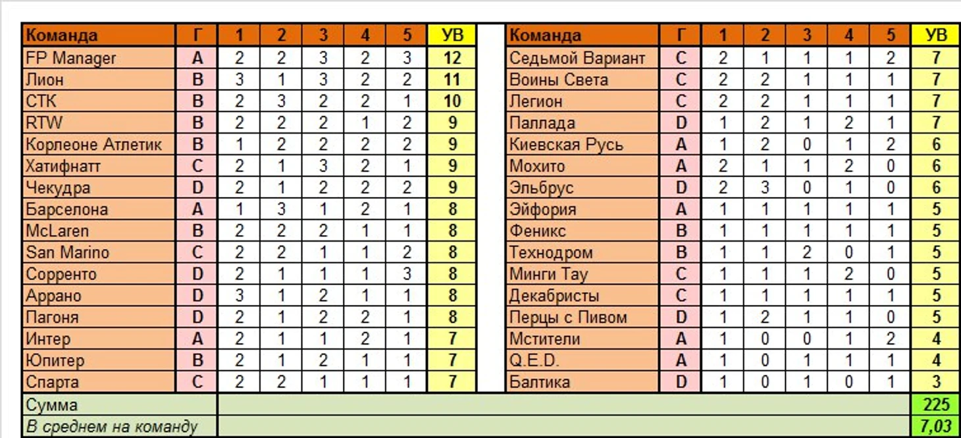The height and width of the screenshot is (438, 961).
Task: Select the FP Manager team cell
Action: pos(99,58)
